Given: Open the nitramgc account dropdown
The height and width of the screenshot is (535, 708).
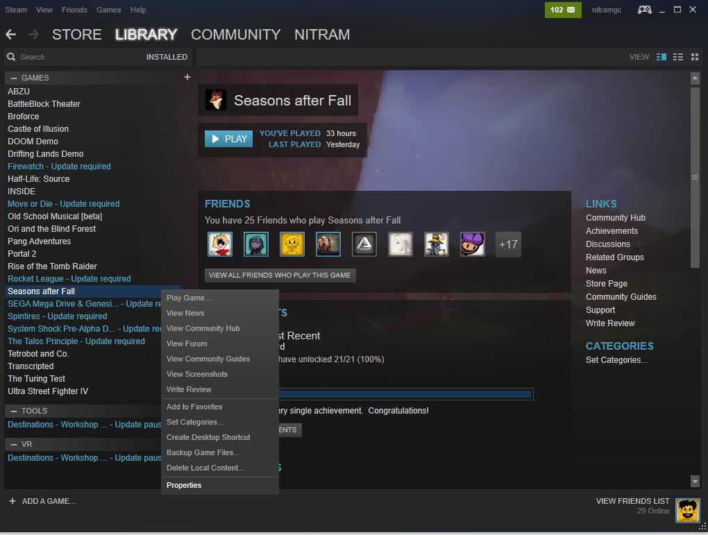Looking at the screenshot, I should pyautogui.click(x=607, y=10).
